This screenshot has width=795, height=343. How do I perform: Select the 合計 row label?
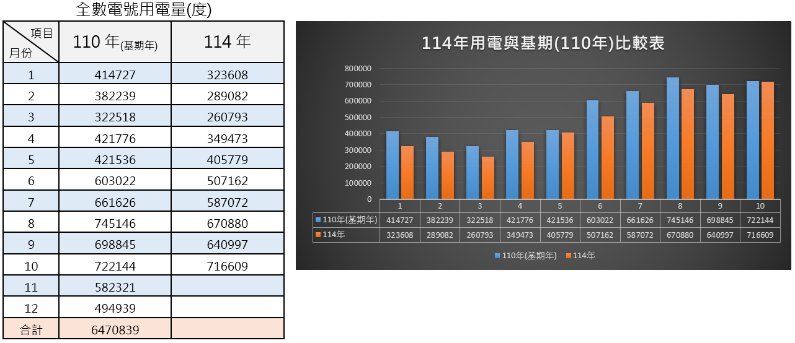31,330
